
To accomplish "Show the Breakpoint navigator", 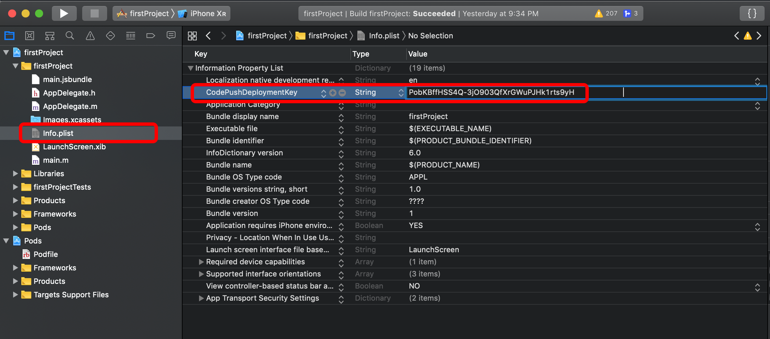I will coord(151,35).
